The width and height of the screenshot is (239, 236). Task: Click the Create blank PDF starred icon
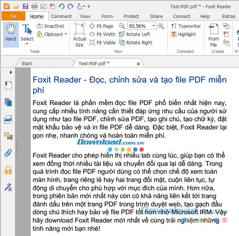tap(226, 34)
